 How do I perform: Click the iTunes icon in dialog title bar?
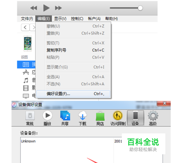coord(14,105)
